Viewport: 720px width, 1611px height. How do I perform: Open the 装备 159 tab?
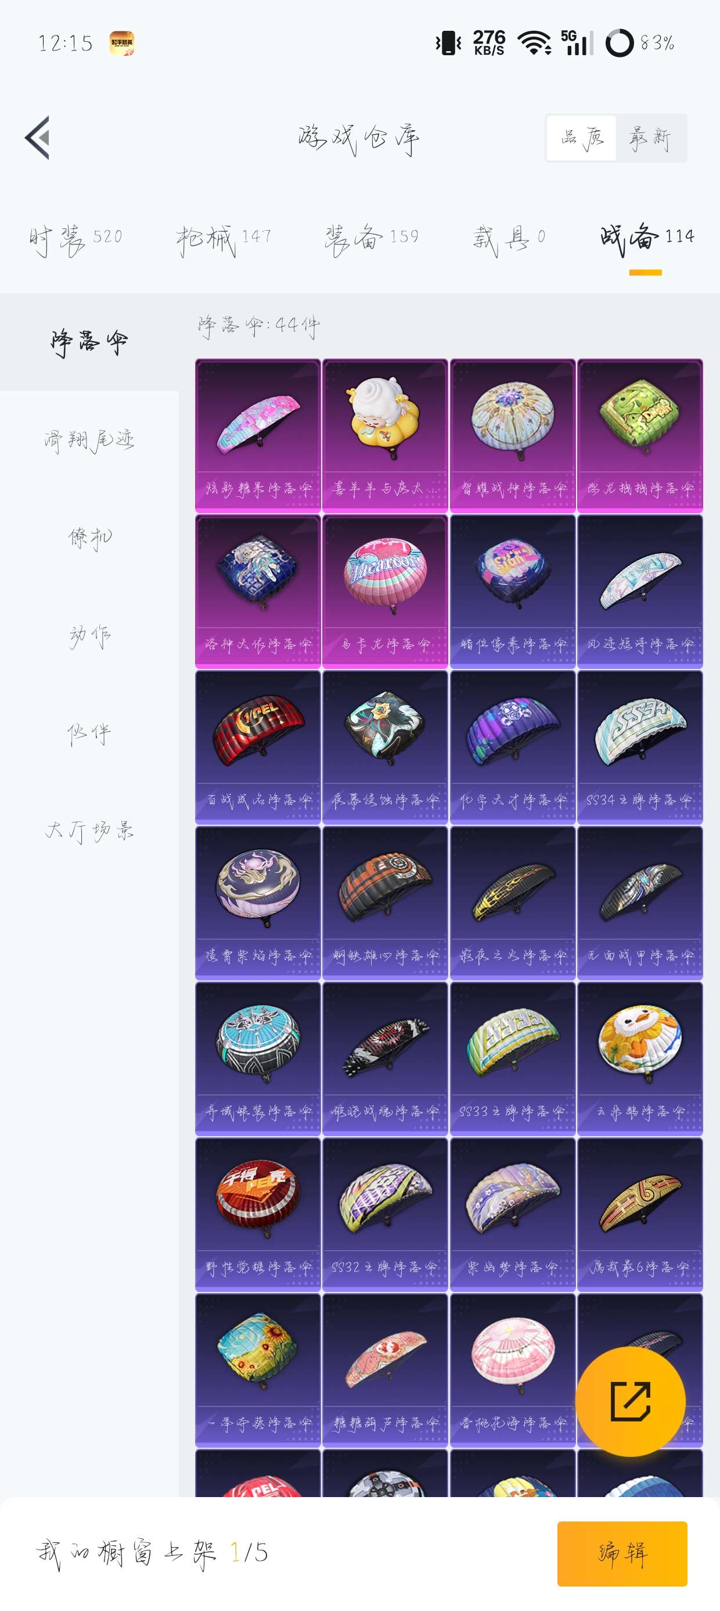[x=371, y=238]
